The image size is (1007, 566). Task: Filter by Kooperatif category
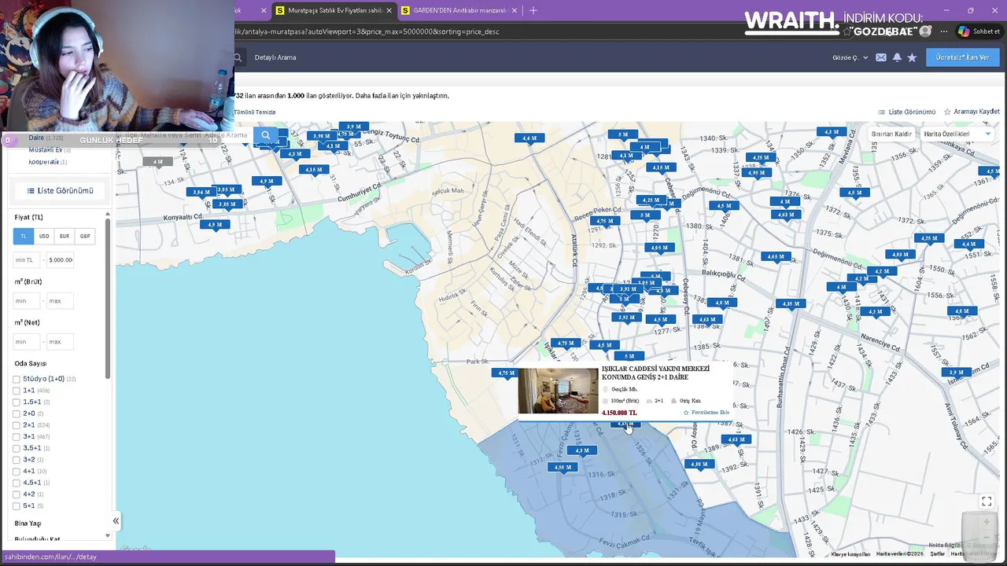[44, 162]
